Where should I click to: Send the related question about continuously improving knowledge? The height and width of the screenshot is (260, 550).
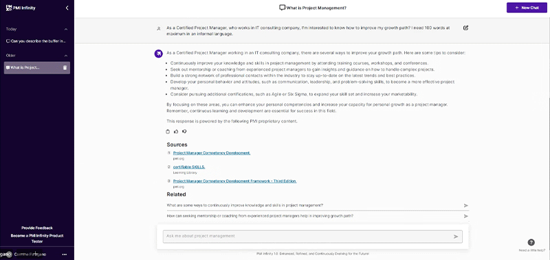466,206
